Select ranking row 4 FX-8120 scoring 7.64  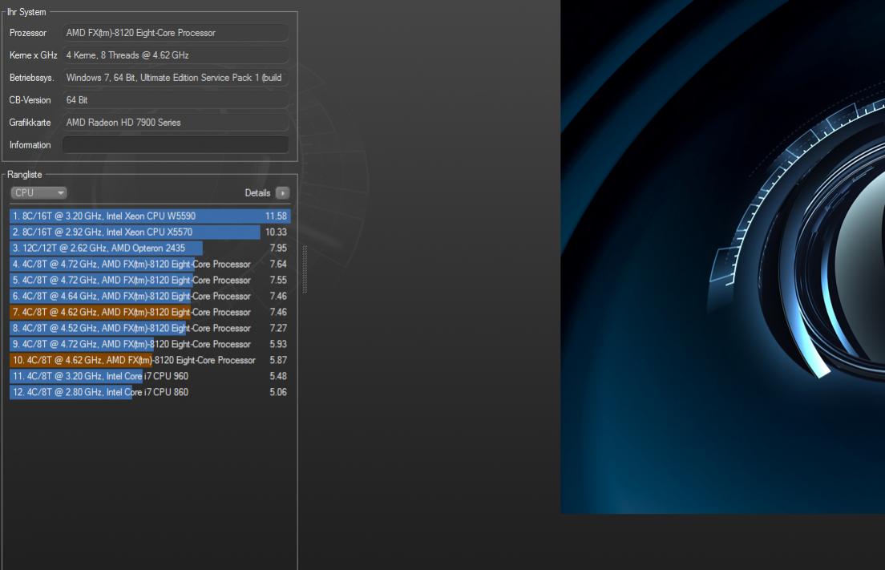pos(150,264)
